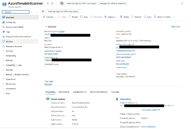
Task: Open Tags in the sidebar
Action: tap(8, 32)
